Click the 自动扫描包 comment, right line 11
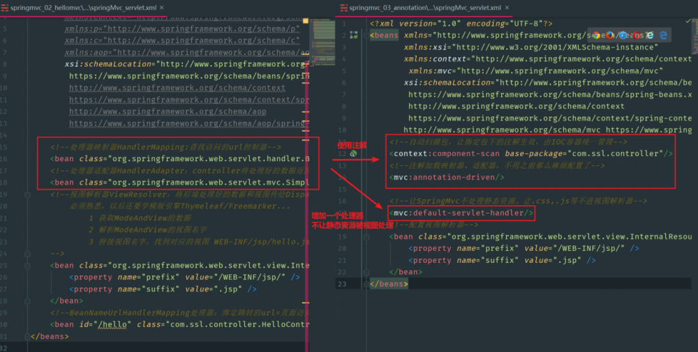 point(508,141)
